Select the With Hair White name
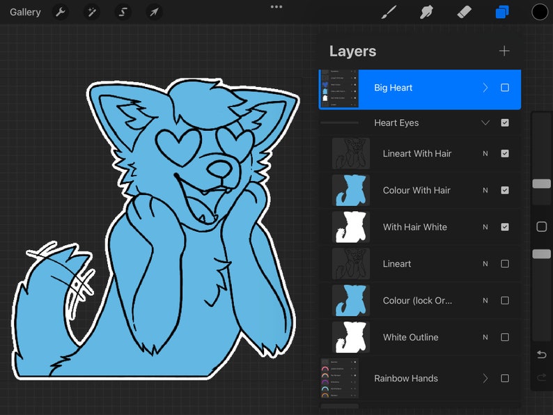The image size is (553, 415). tap(415, 227)
